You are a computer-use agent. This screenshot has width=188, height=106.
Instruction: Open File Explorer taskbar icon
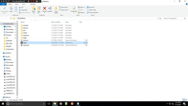pos(55,104)
